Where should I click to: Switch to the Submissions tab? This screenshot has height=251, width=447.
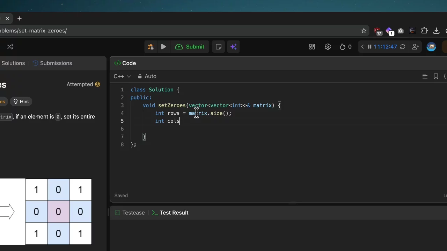coord(52,63)
